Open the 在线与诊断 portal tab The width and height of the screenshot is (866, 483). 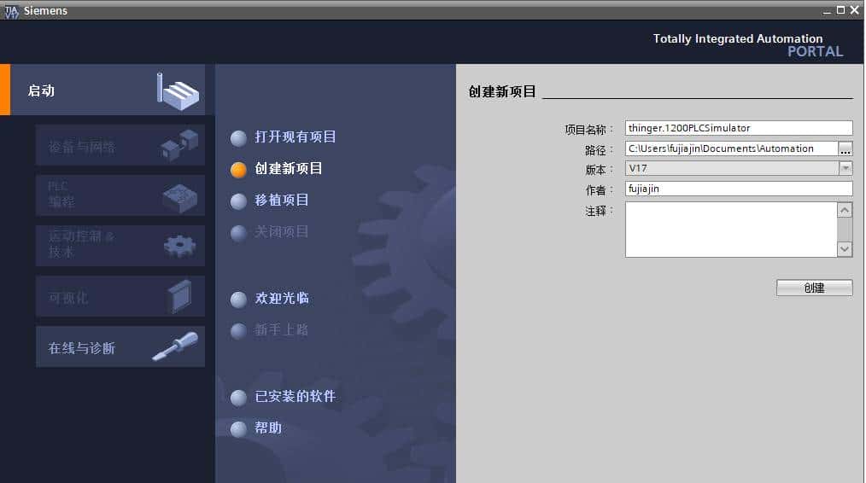[120, 346]
